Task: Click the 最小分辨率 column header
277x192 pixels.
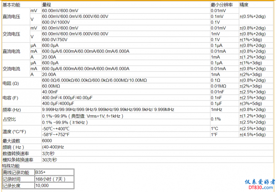Action: pyautogui.click(x=222, y=5)
